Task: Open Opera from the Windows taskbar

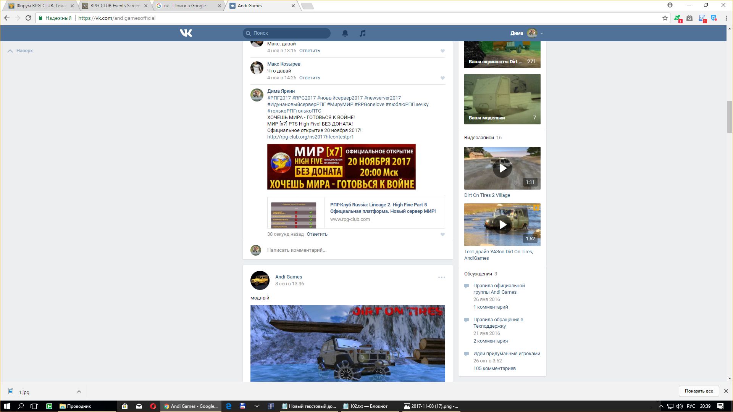Action: [x=153, y=406]
